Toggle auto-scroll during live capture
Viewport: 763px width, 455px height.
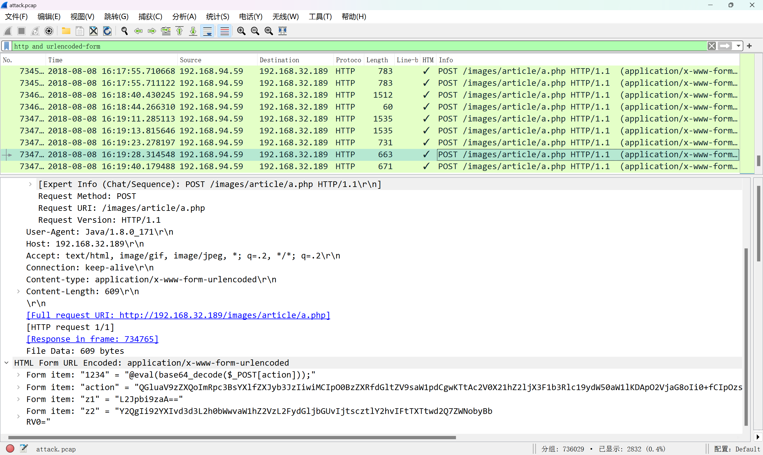pos(208,31)
